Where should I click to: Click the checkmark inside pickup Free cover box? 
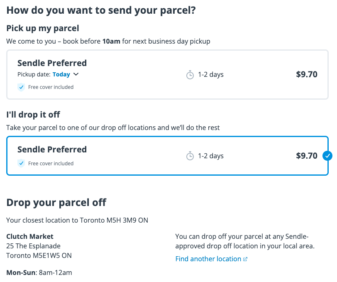click(x=21, y=87)
